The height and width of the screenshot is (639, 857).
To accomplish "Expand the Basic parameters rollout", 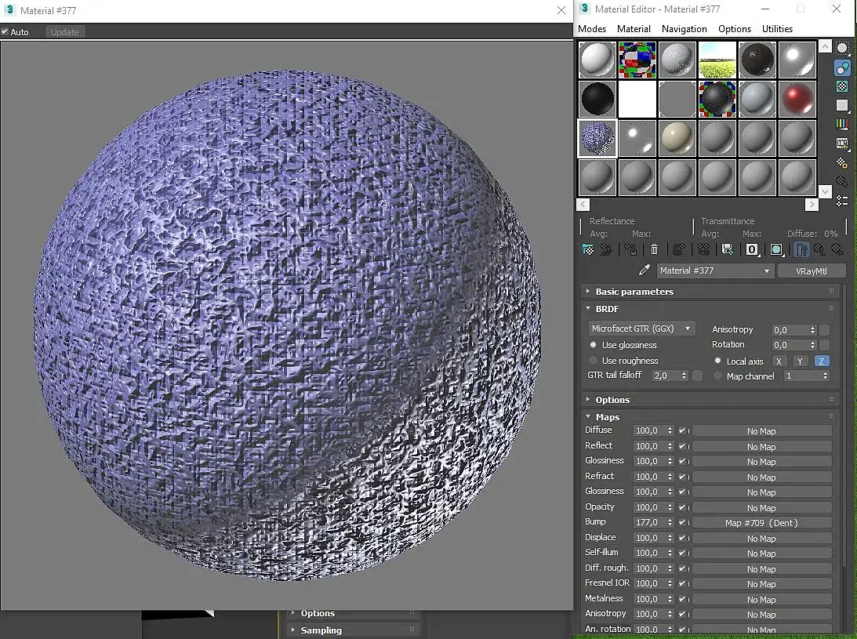I will click(634, 292).
